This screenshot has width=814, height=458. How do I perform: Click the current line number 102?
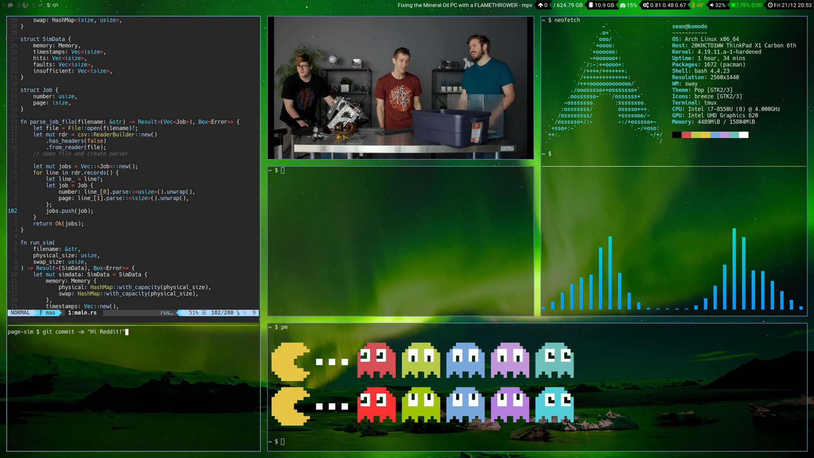pos(12,211)
